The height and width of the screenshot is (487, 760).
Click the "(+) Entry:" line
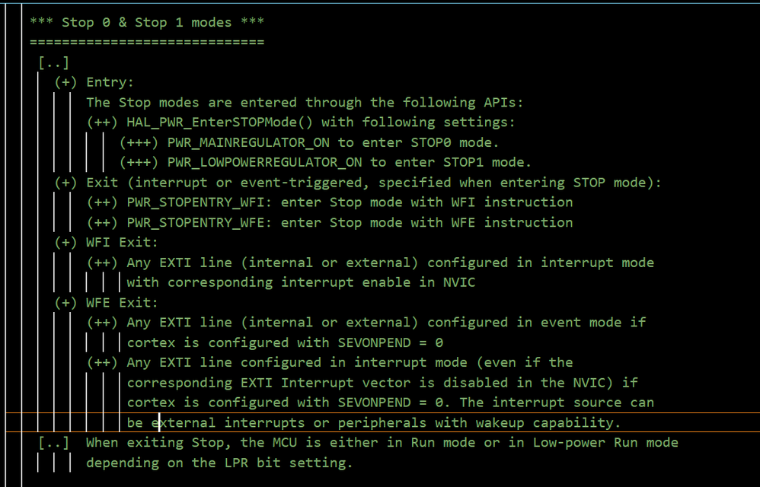pos(94,82)
